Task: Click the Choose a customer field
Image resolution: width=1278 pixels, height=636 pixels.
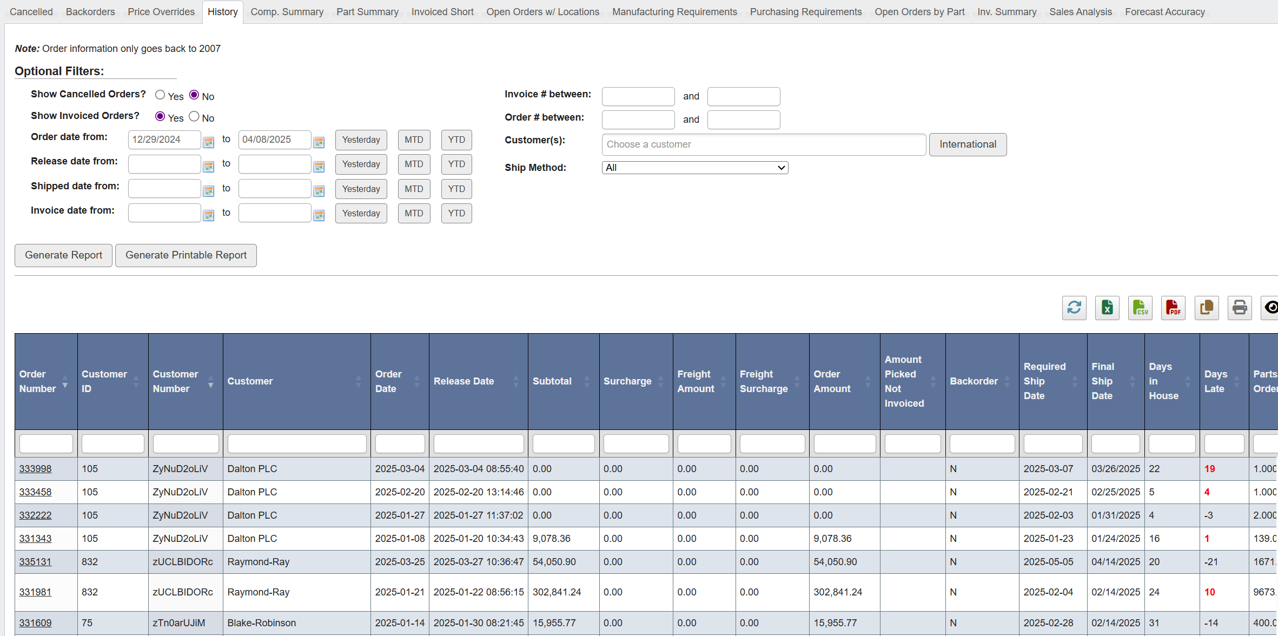Action: click(763, 144)
